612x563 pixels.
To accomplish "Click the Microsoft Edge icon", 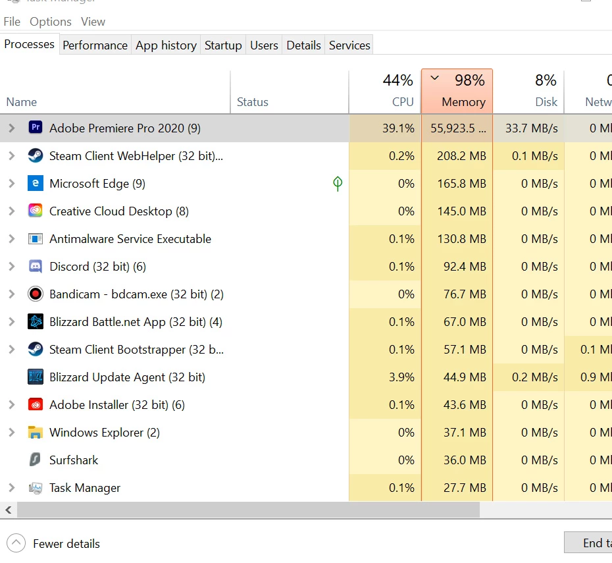I will (x=36, y=183).
